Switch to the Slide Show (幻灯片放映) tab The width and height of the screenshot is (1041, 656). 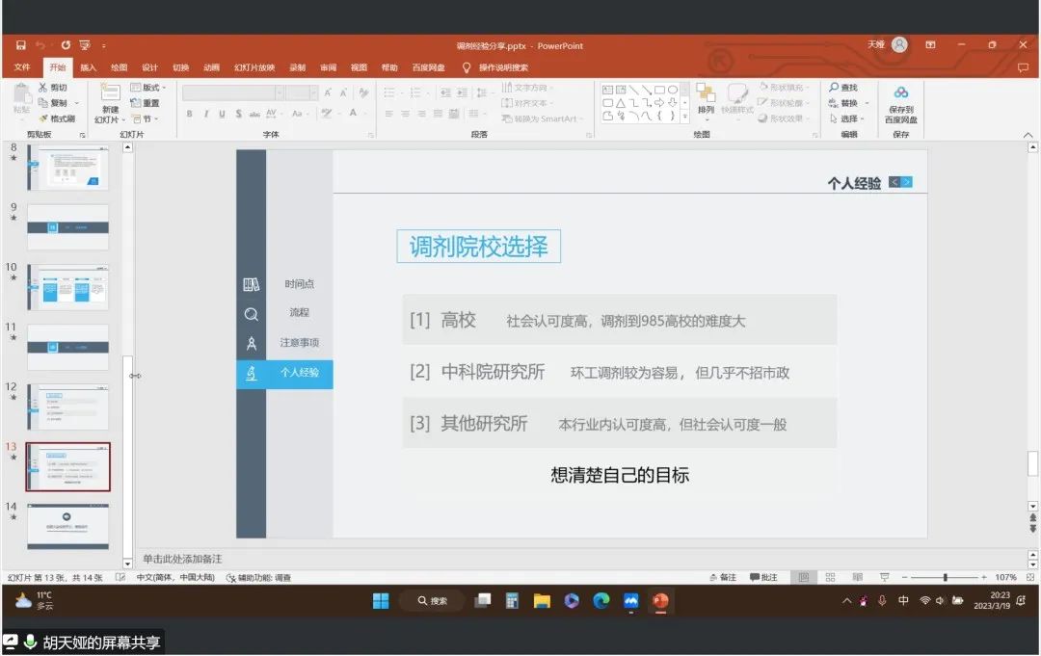[254, 67]
